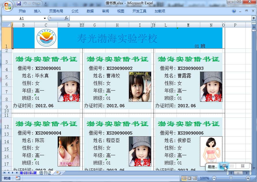The image size is (257, 182).
Task: Open the 页面布局 ribbon tab
Action: click(x=56, y=11)
